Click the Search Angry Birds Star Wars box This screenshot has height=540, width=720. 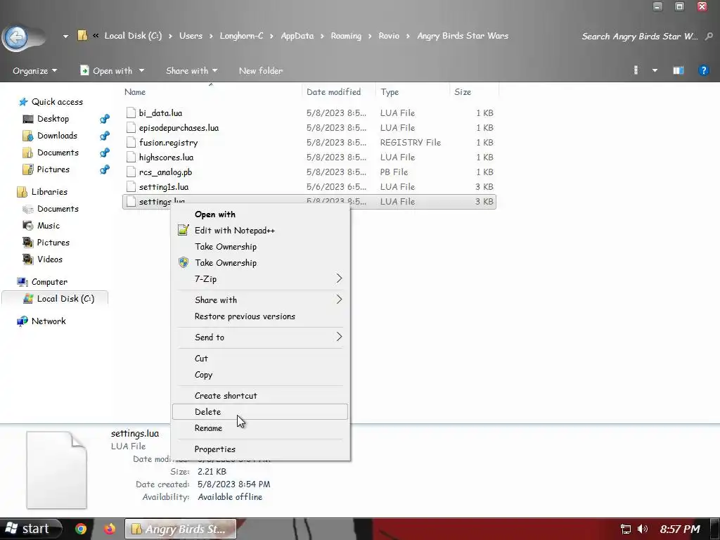(640, 37)
